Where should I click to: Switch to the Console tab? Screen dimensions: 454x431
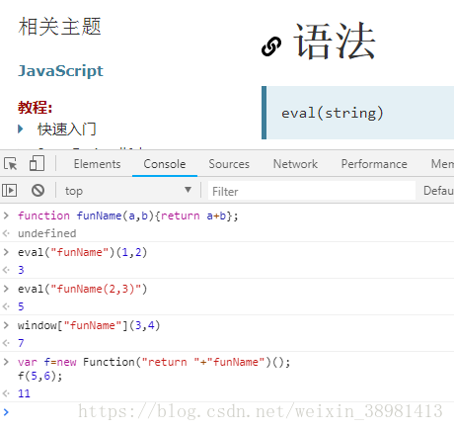165,164
